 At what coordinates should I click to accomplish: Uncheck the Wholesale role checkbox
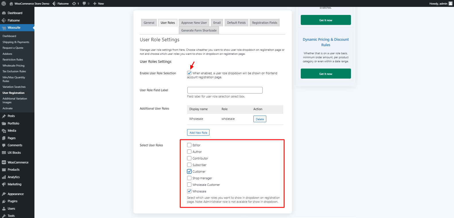(x=189, y=191)
